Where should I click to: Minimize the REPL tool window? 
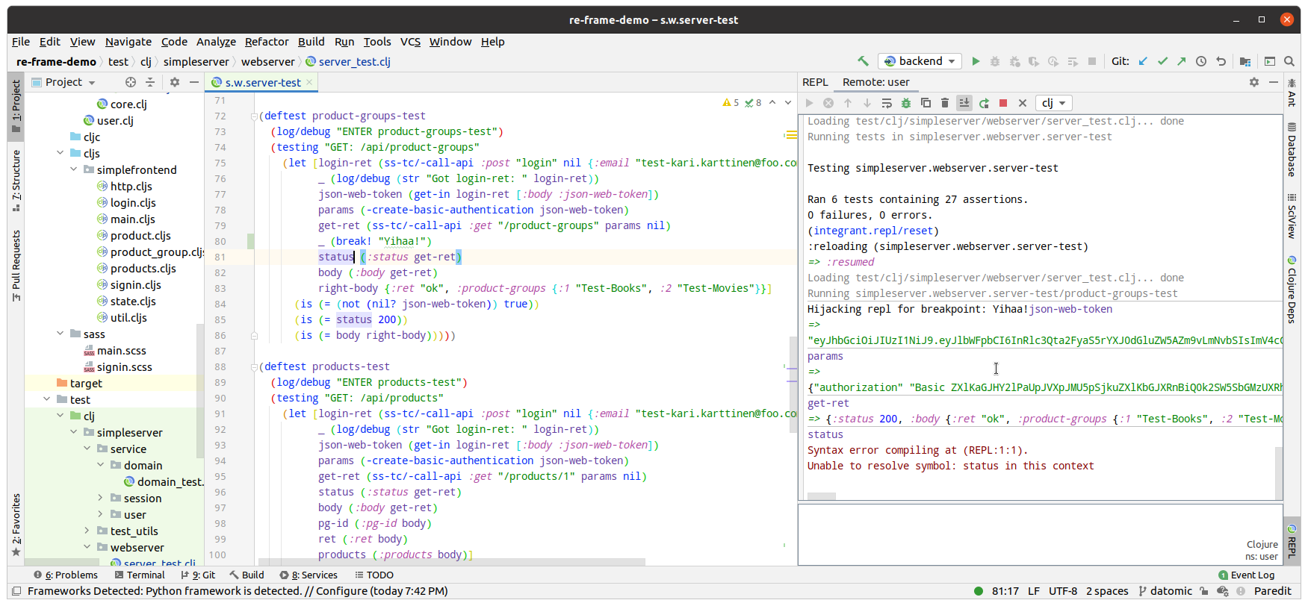click(x=1274, y=82)
